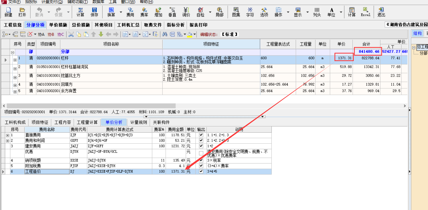Viewport: 428px width, 210px height.
Task: Open 选项 options tool
Action: tap(264, 12)
